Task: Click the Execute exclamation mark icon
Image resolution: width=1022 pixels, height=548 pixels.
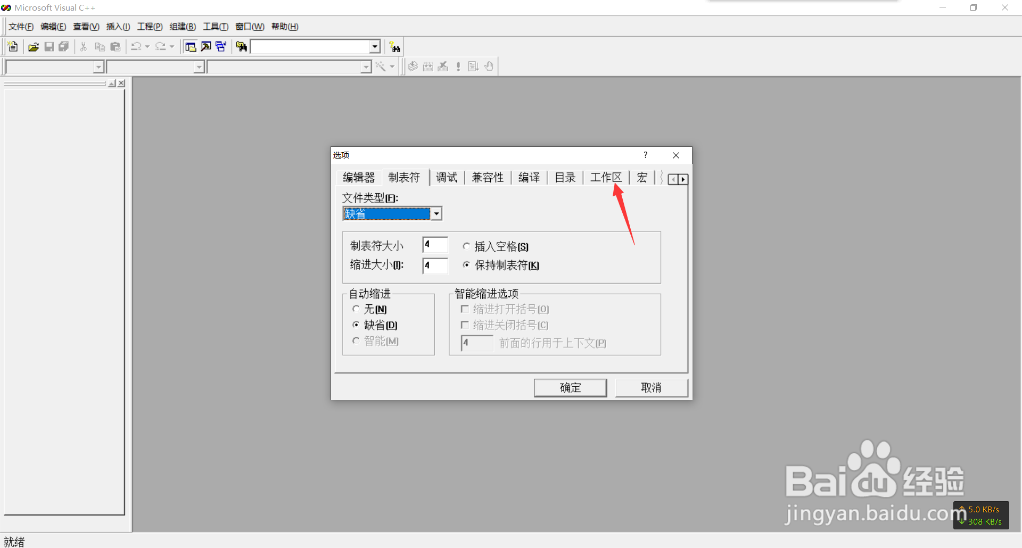Action: (458, 67)
